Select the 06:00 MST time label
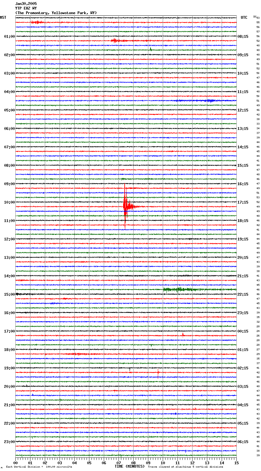This screenshot has height=471, width=261. [10, 129]
